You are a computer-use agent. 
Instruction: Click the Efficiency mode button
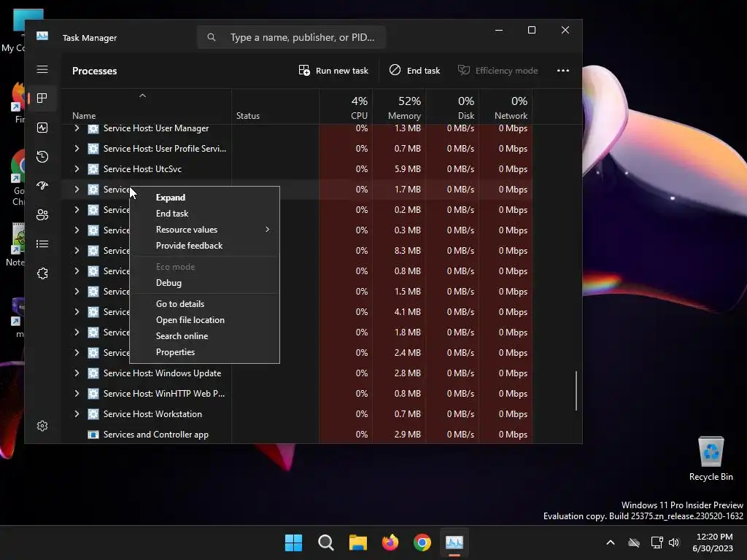(x=498, y=71)
